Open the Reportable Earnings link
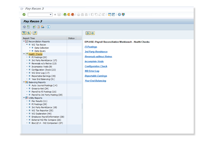This screenshot has width=212, height=141. [96, 76]
